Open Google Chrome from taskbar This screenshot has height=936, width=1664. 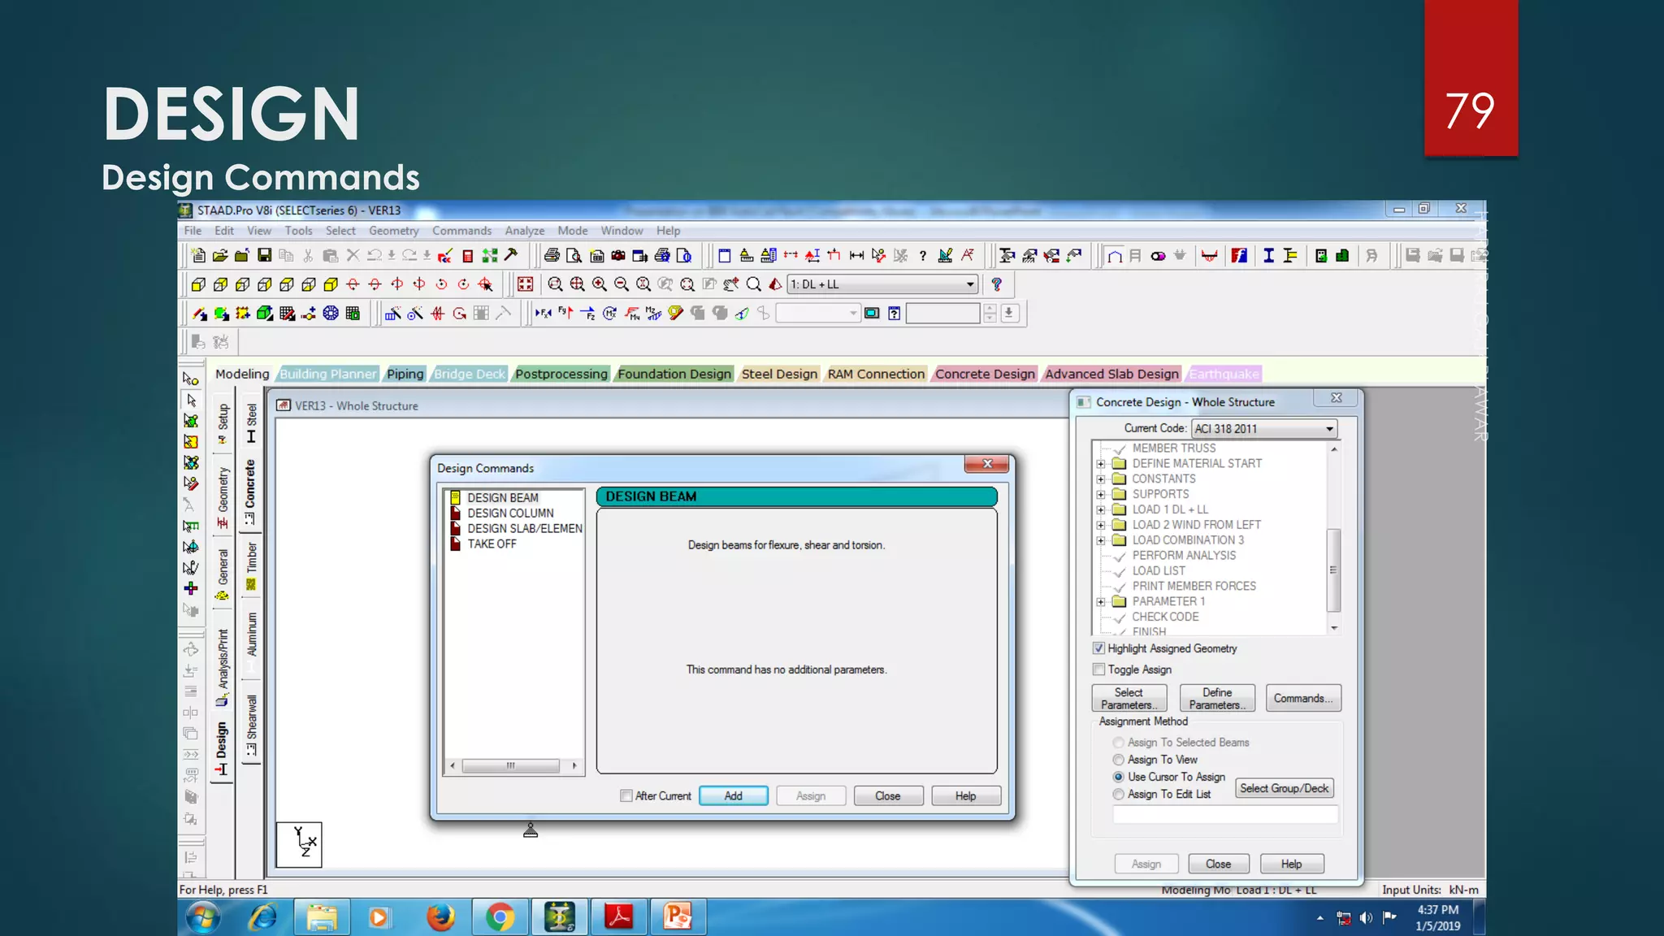500,917
